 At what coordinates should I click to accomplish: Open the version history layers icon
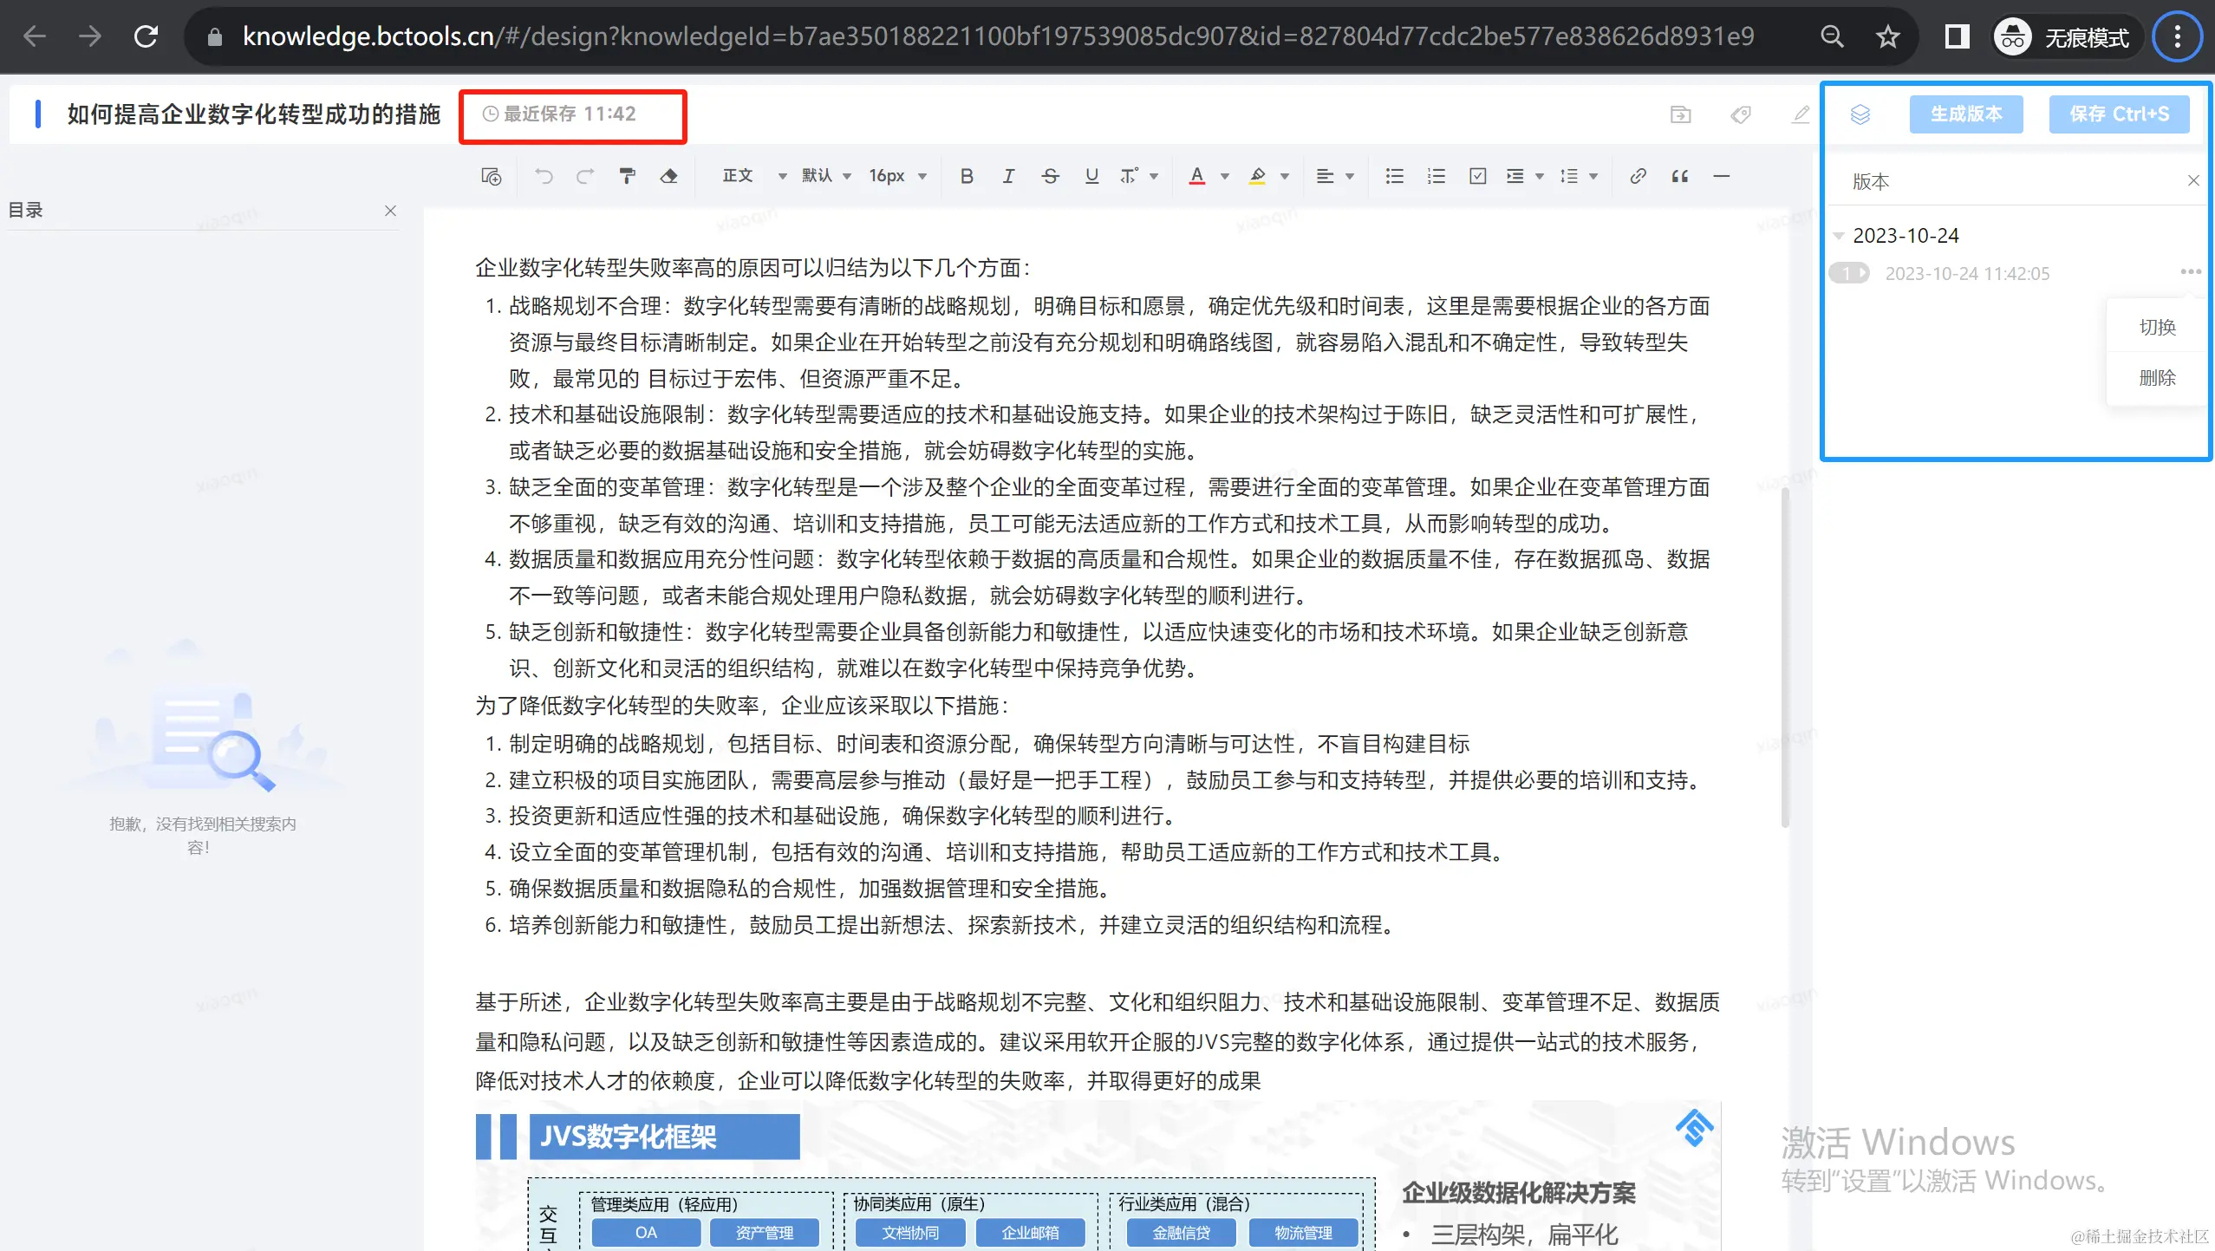[1860, 114]
